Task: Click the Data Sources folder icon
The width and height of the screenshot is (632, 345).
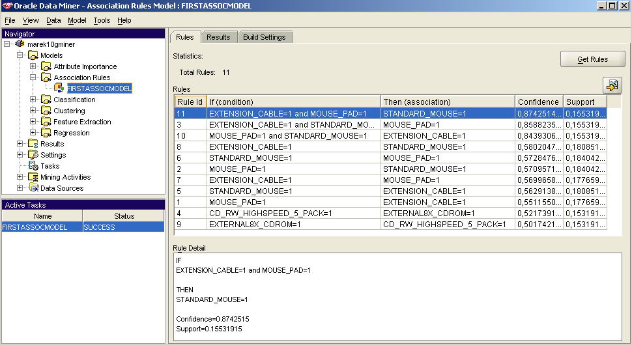Action: pos(33,187)
